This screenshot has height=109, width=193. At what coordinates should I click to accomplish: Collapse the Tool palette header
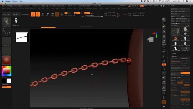[172, 6]
